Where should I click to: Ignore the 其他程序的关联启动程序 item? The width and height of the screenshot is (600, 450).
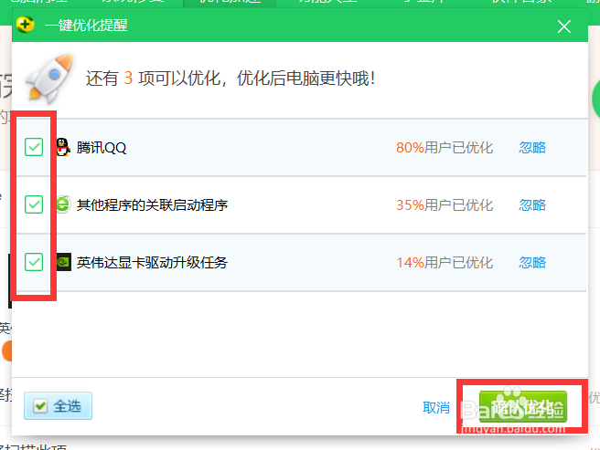532,205
